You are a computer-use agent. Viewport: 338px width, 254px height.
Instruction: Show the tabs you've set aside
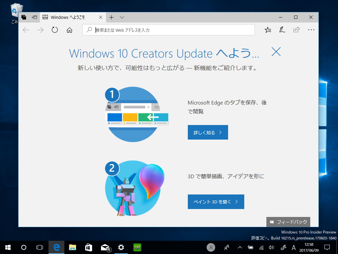click(24, 17)
